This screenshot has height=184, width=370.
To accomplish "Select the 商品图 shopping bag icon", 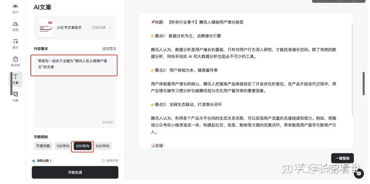I will (15, 60).
